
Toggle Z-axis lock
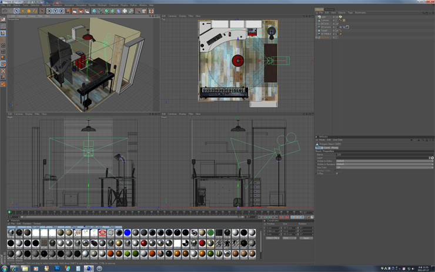[62, 11]
